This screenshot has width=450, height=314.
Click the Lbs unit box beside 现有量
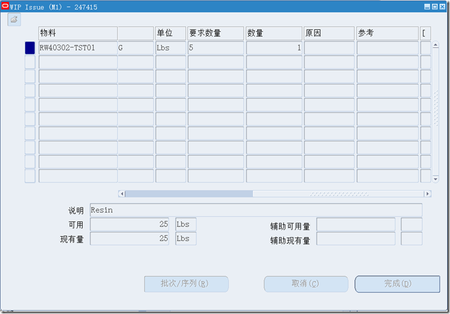(x=186, y=238)
